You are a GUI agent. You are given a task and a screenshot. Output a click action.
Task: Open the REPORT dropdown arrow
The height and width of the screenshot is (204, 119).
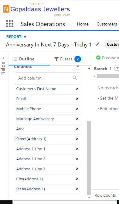click(25, 37)
